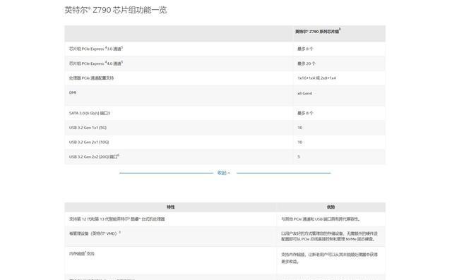The width and height of the screenshot is (452, 280).
Task: Click the PCIe 通道和 USB 端口 compatibility advantage text
Action: click(x=321, y=219)
